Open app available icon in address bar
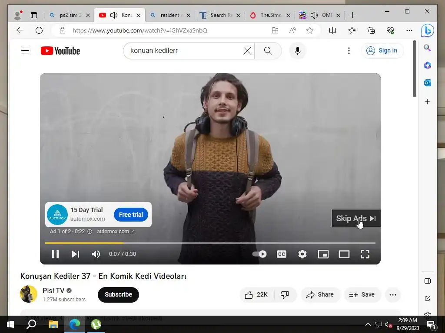This screenshot has height=333, width=445. click(x=275, y=30)
